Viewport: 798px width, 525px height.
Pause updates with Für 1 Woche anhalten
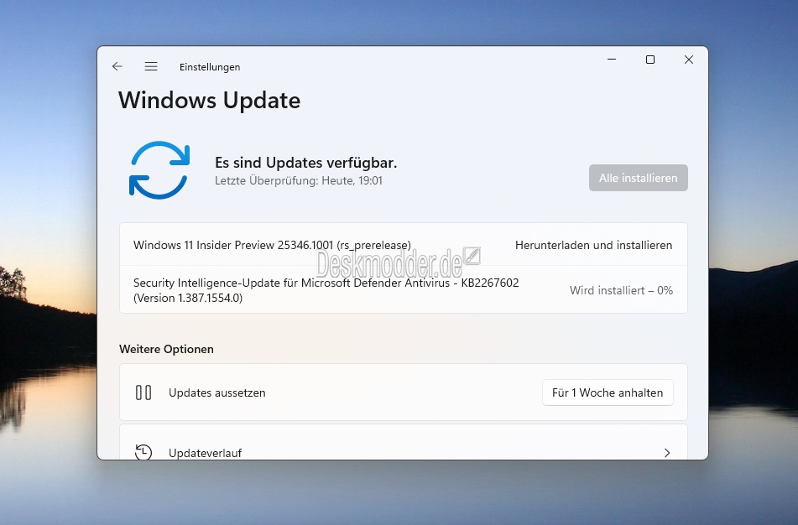coord(608,392)
